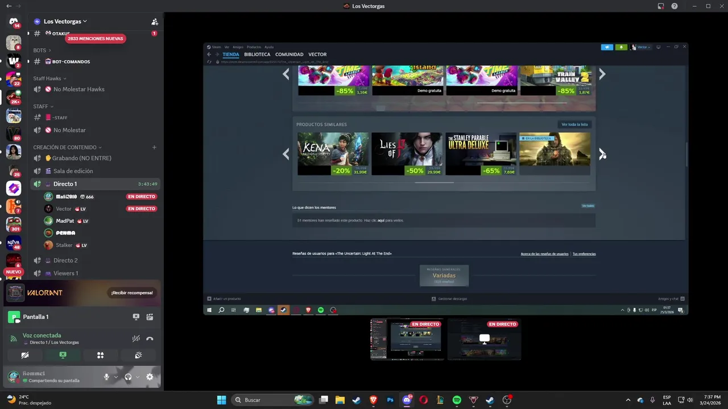Image resolution: width=728 pixels, height=409 pixels.
Task: Go to previous similar products left arrow
Action: 286,153
